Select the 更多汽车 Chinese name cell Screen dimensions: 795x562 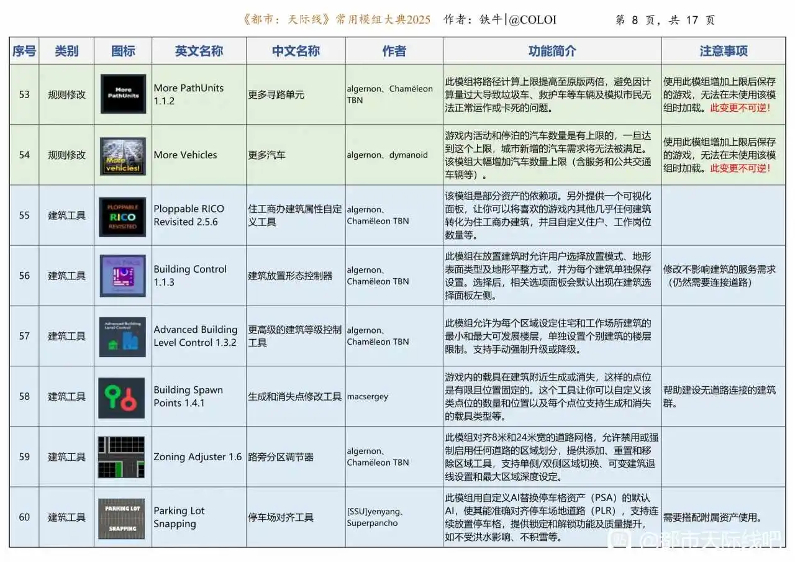pyautogui.click(x=266, y=155)
